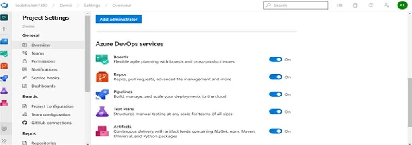Image resolution: width=412 pixels, height=145 pixels.
Task: Click the Add administrator button
Action: [119, 19]
